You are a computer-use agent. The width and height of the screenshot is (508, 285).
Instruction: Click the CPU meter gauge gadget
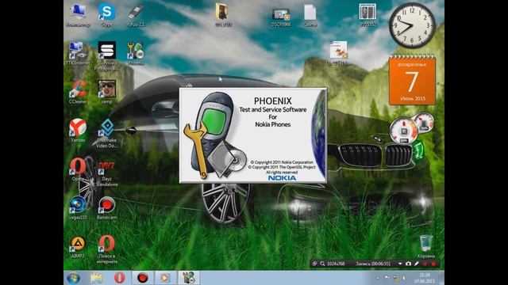click(403, 131)
